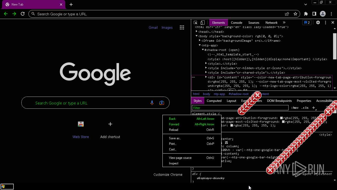Open color swatch for most-visited-foreground
This screenshot has width=337, height=190.
click(284, 122)
